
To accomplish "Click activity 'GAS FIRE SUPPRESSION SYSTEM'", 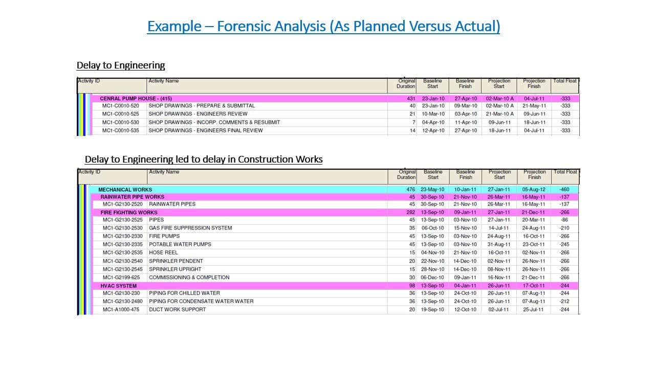I will (x=190, y=228).
